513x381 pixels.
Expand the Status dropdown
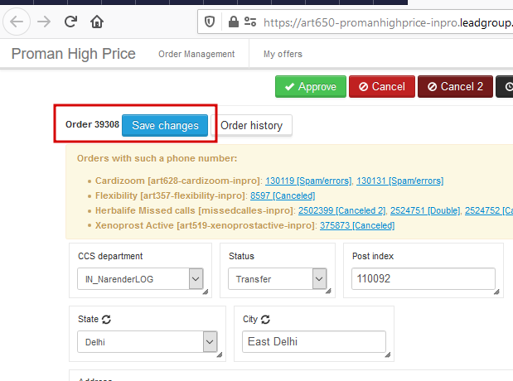(x=319, y=280)
